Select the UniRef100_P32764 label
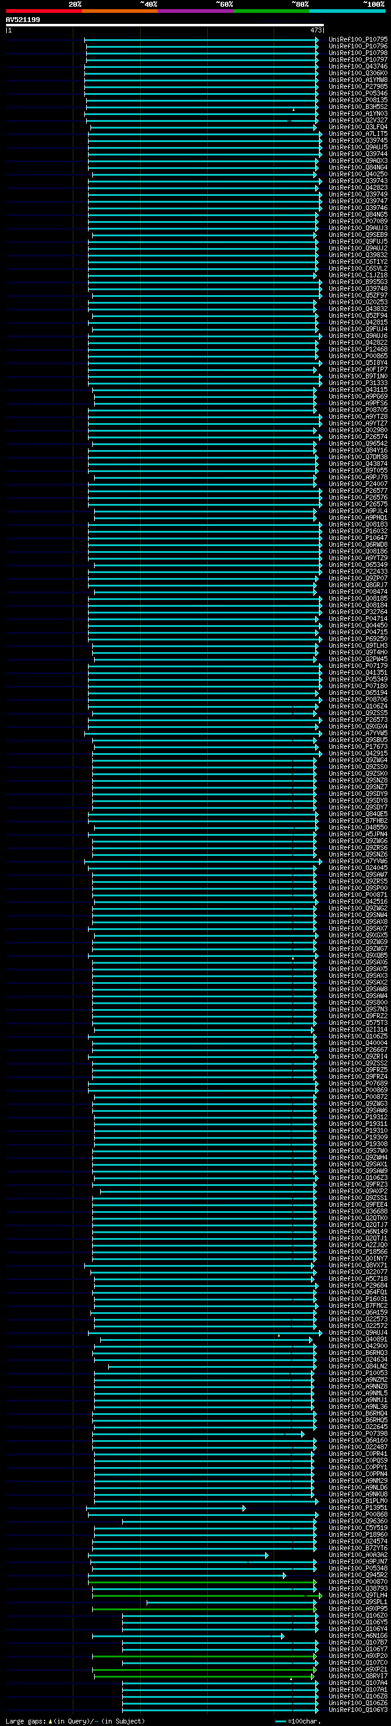 tap(357, 612)
